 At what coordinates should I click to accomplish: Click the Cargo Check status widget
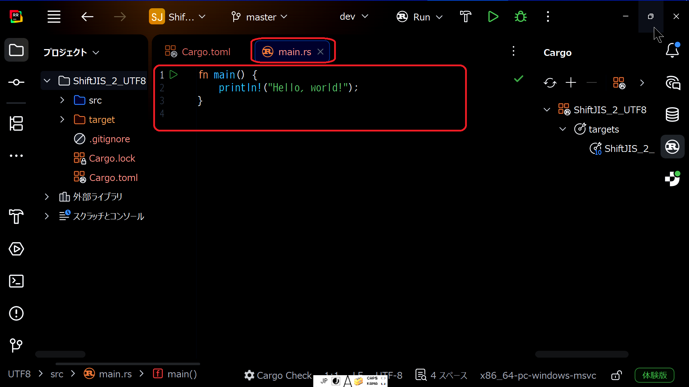pos(278,375)
